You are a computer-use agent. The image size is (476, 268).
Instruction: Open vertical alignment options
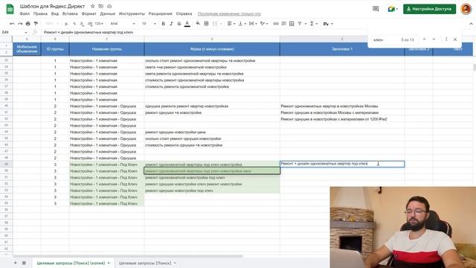click(242, 24)
